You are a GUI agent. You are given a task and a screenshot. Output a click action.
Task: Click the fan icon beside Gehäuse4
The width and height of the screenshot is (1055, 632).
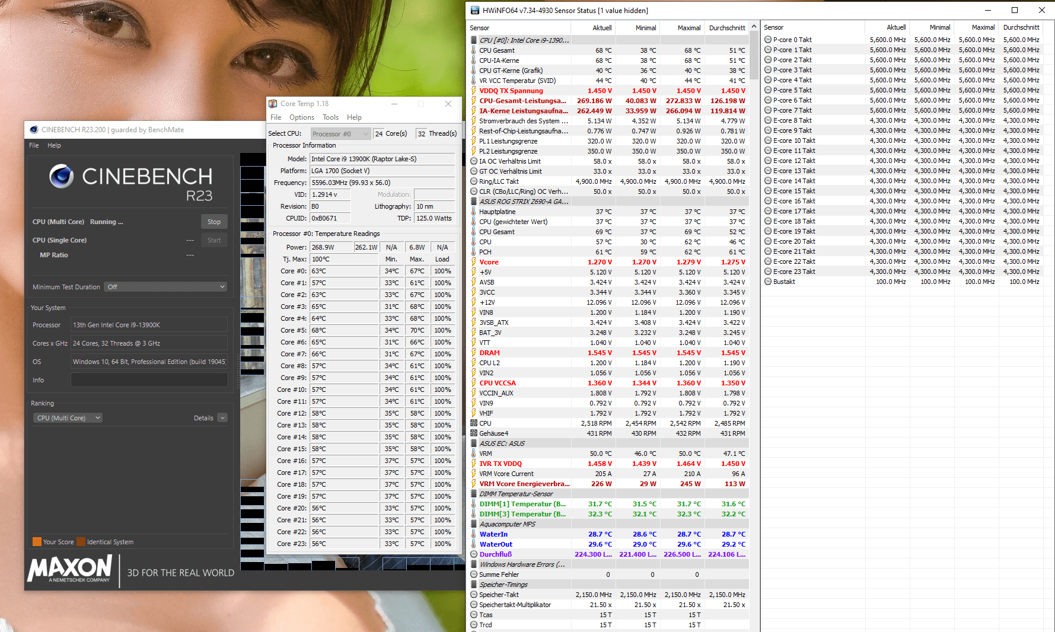[x=474, y=433]
